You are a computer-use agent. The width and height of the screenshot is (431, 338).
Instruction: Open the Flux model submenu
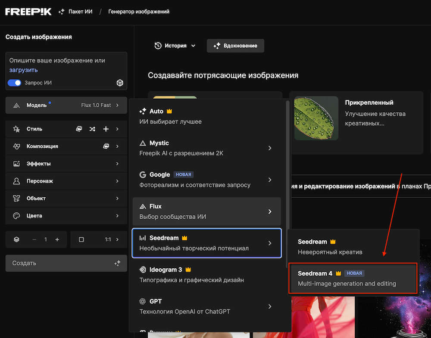tap(207, 211)
